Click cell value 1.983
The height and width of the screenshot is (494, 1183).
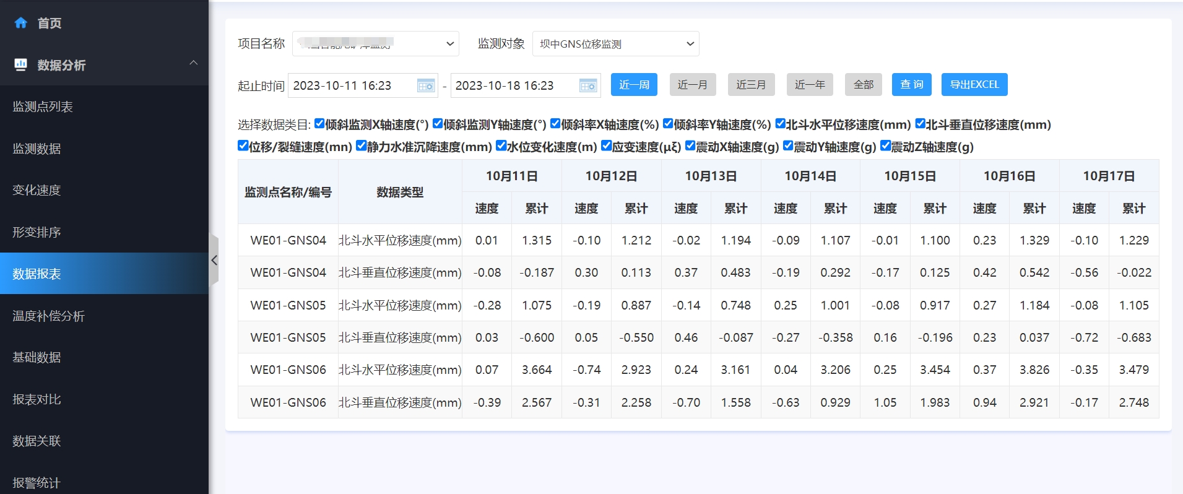tap(935, 402)
